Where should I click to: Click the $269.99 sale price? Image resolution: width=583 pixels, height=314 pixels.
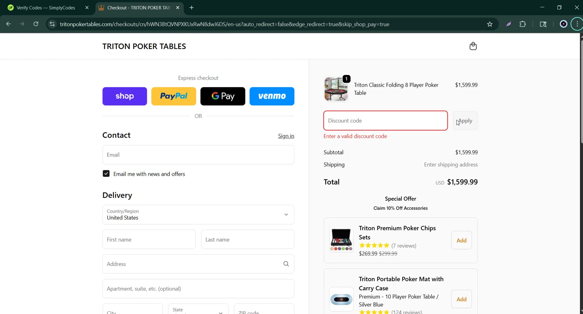click(368, 254)
